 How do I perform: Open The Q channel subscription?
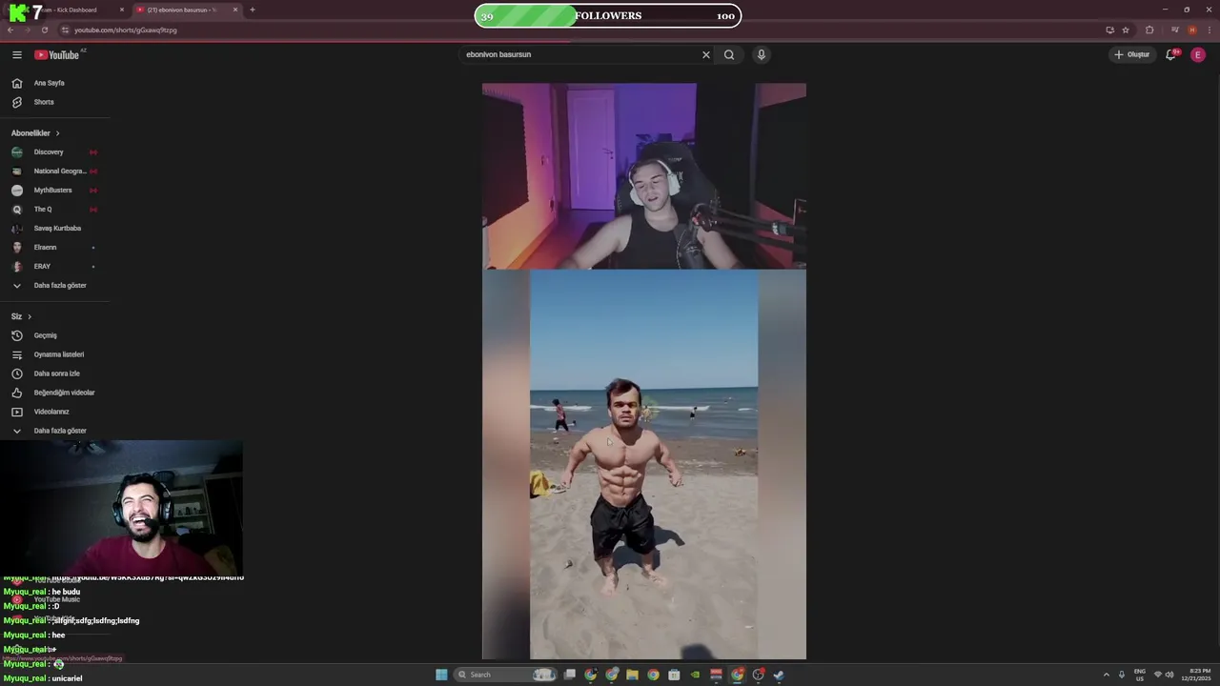pyautogui.click(x=43, y=210)
